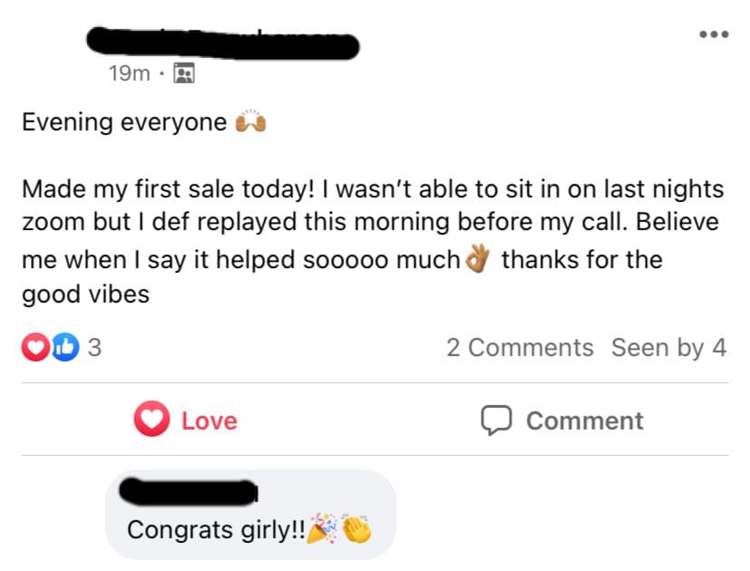Viewport: 750px width, 571px height.
Task: Click the "Congrats girly!!" comment text
Action: coord(216,529)
